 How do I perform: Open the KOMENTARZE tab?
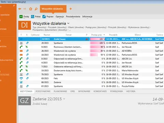[x=100, y=91]
